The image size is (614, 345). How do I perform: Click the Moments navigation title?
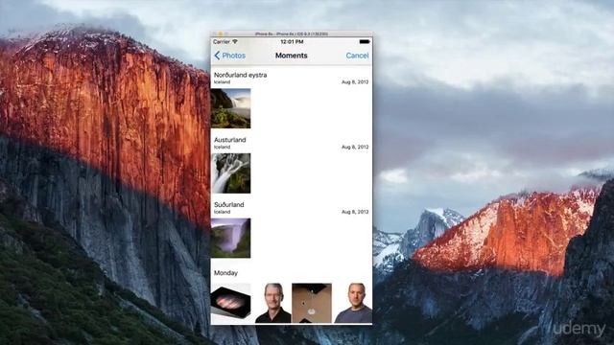292,56
